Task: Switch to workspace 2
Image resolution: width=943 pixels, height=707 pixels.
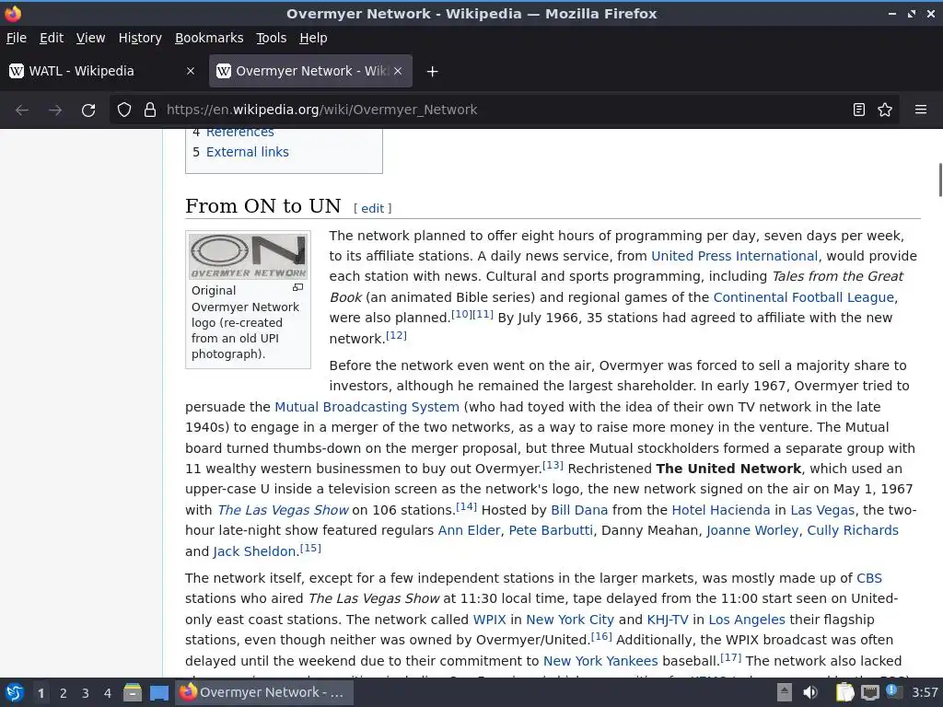Action: pos(64,693)
